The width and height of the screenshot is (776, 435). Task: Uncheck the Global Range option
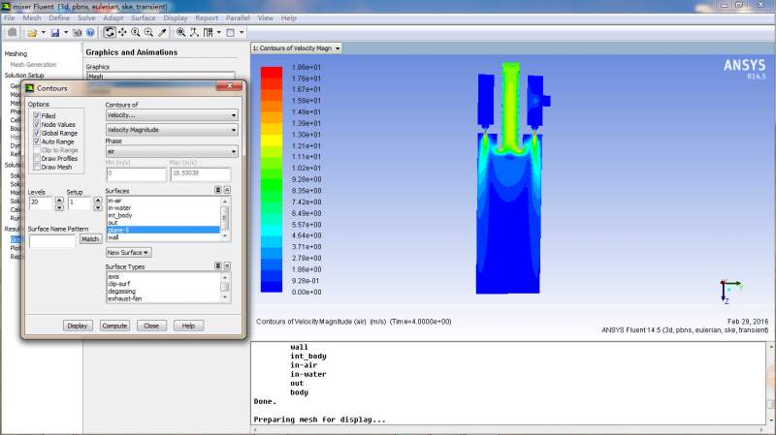click(x=36, y=133)
